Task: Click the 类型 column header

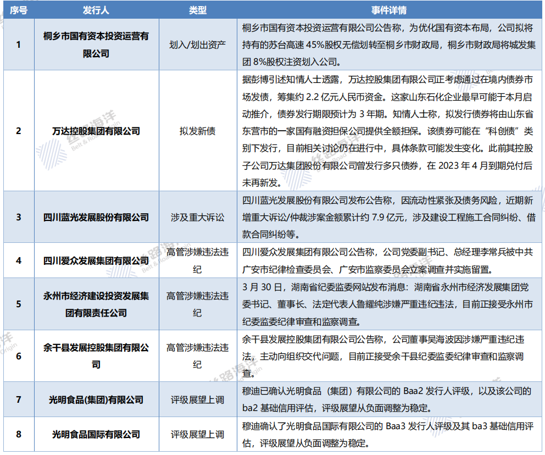Action: (197, 10)
